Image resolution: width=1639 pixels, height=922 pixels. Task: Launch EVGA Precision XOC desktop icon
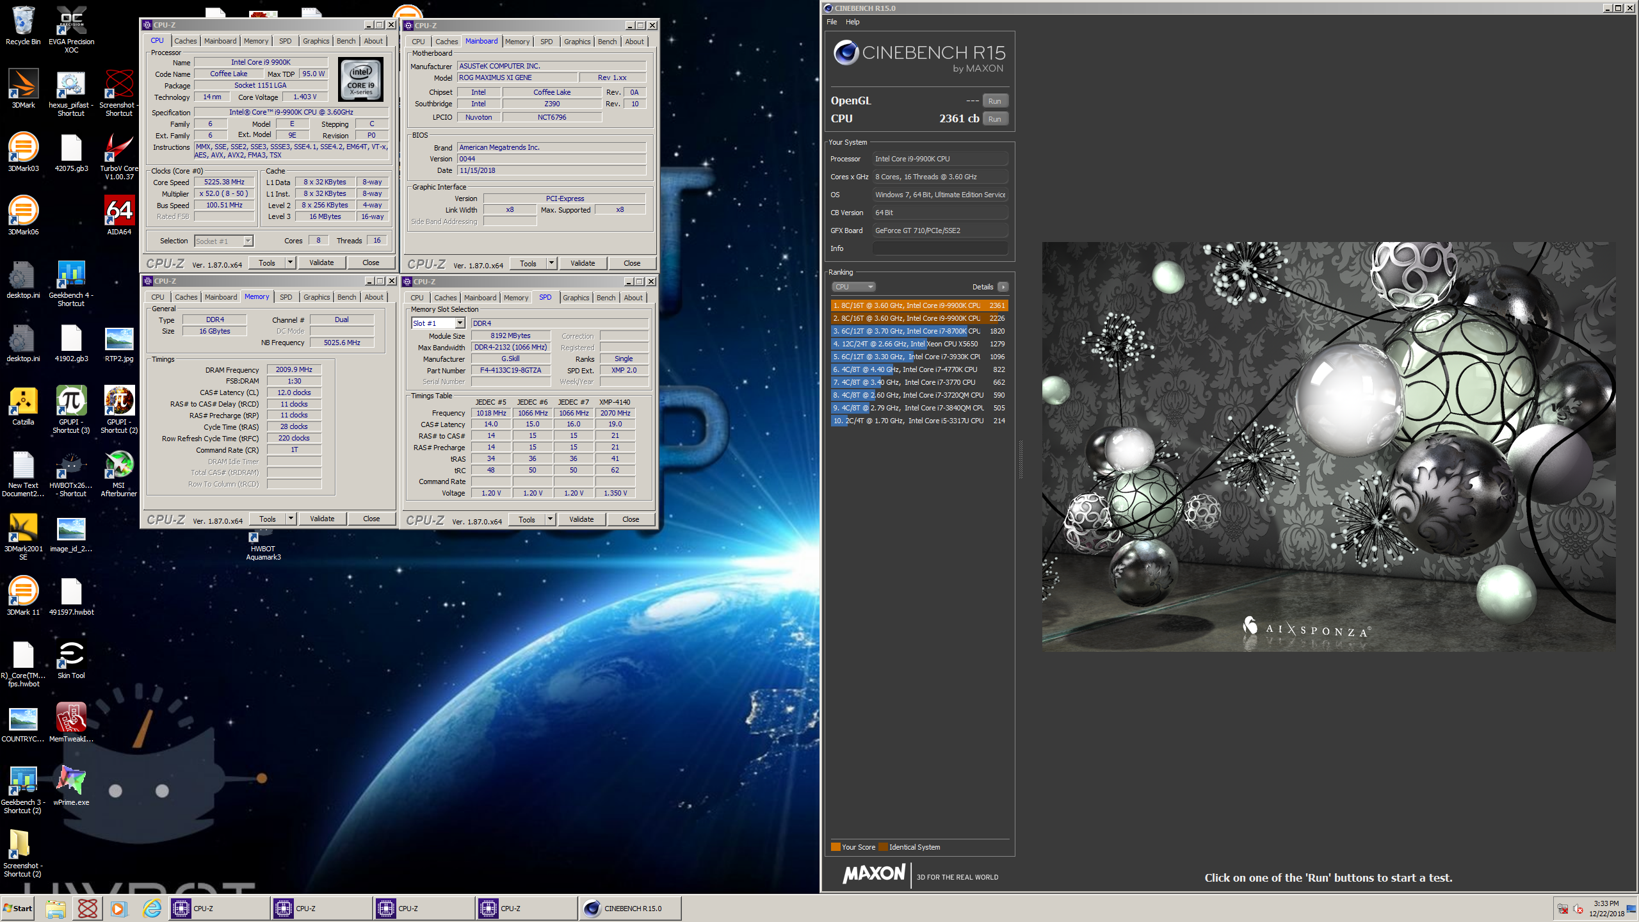(71, 29)
